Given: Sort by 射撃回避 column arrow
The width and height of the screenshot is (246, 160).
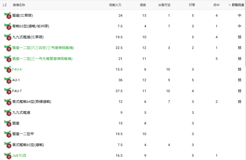Looking at the screenshot, I should [230, 5].
